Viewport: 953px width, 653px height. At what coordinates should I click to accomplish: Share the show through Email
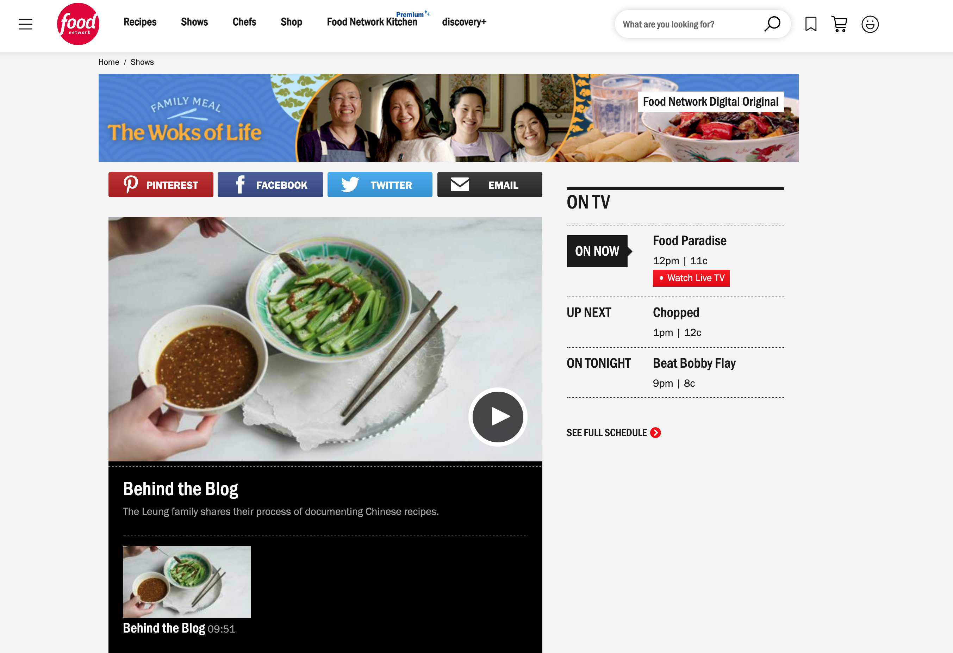[489, 184]
